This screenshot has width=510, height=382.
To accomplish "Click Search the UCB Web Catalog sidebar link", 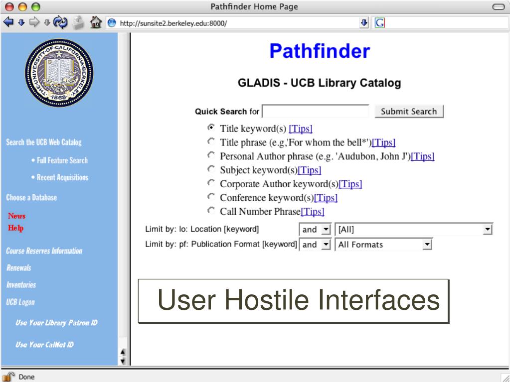I will pyautogui.click(x=44, y=142).
